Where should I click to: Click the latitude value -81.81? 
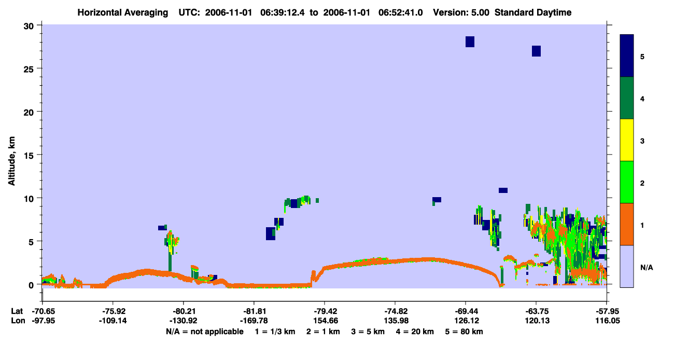[254, 311]
